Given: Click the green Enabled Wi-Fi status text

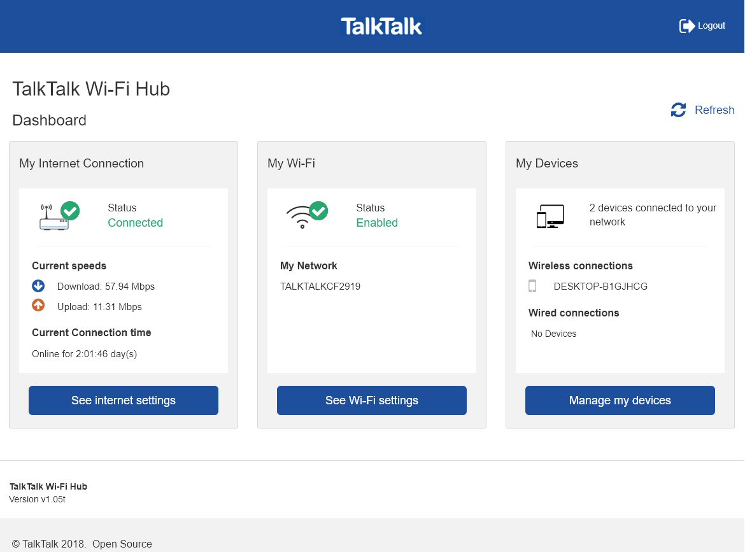Looking at the screenshot, I should (377, 223).
